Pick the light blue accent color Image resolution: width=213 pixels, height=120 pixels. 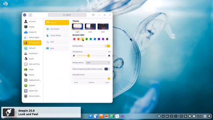(x=95, y=39)
